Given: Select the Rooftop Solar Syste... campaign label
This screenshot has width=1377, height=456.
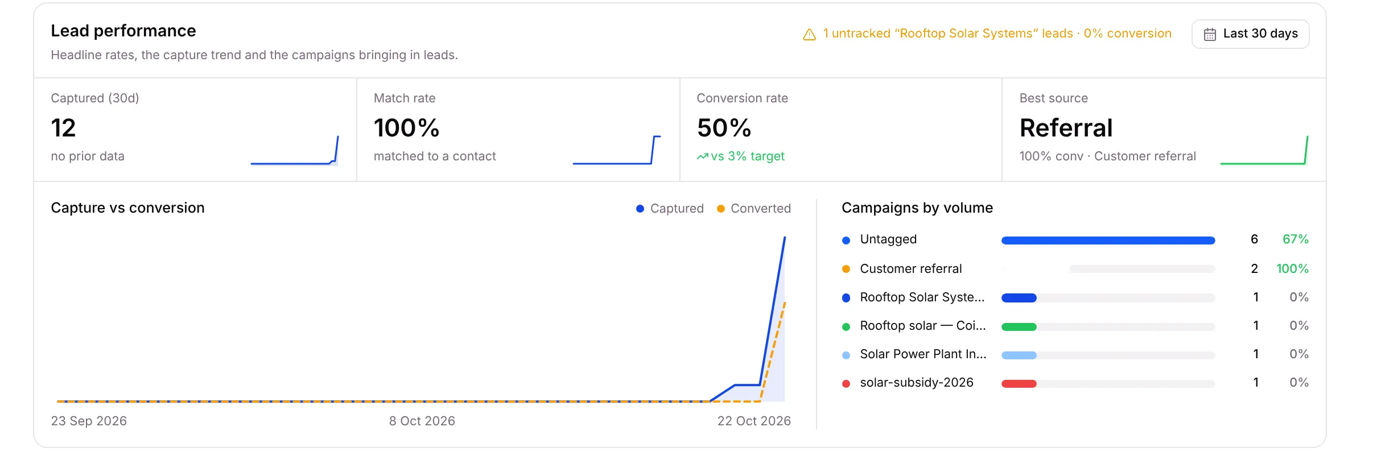Looking at the screenshot, I should (922, 297).
